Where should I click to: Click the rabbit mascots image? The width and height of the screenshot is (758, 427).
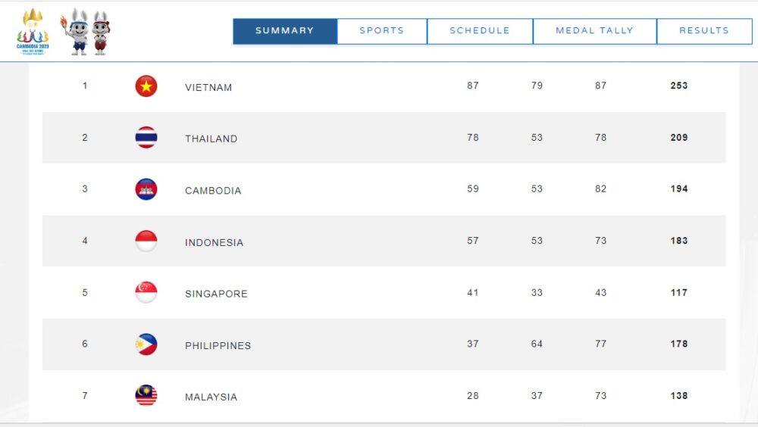point(86,32)
